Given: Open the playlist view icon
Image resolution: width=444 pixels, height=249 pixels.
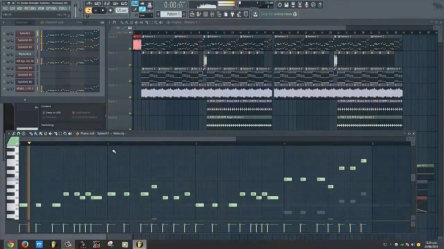Looking at the screenshot, I should tap(192, 14).
